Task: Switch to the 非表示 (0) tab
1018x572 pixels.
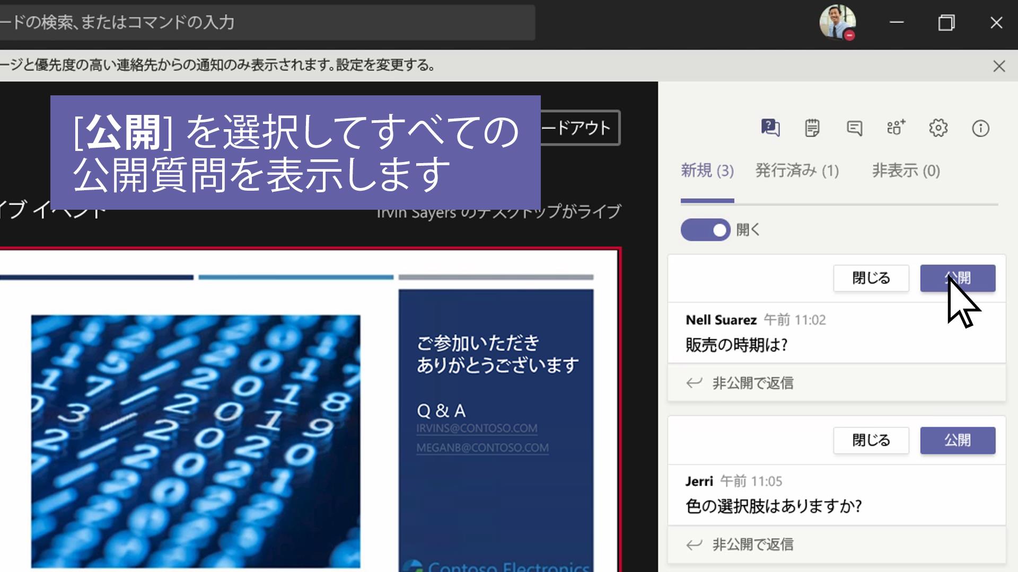Action: pyautogui.click(x=906, y=171)
